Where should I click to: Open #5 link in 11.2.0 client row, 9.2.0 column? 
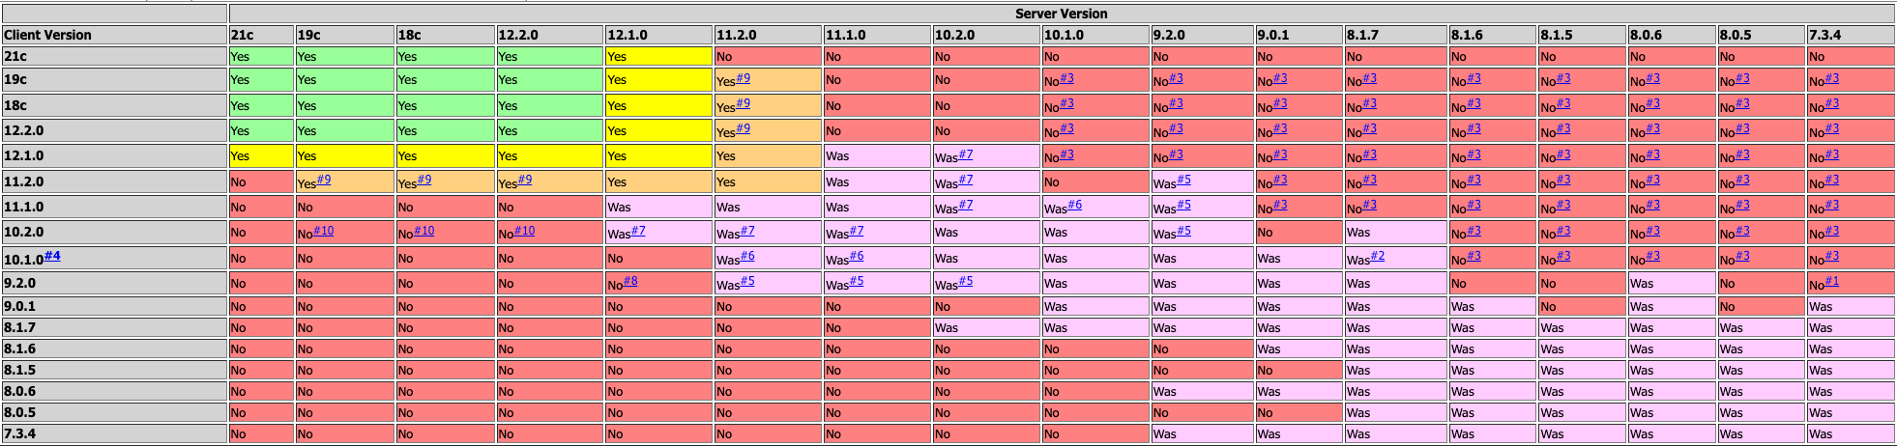pyautogui.click(x=1184, y=180)
